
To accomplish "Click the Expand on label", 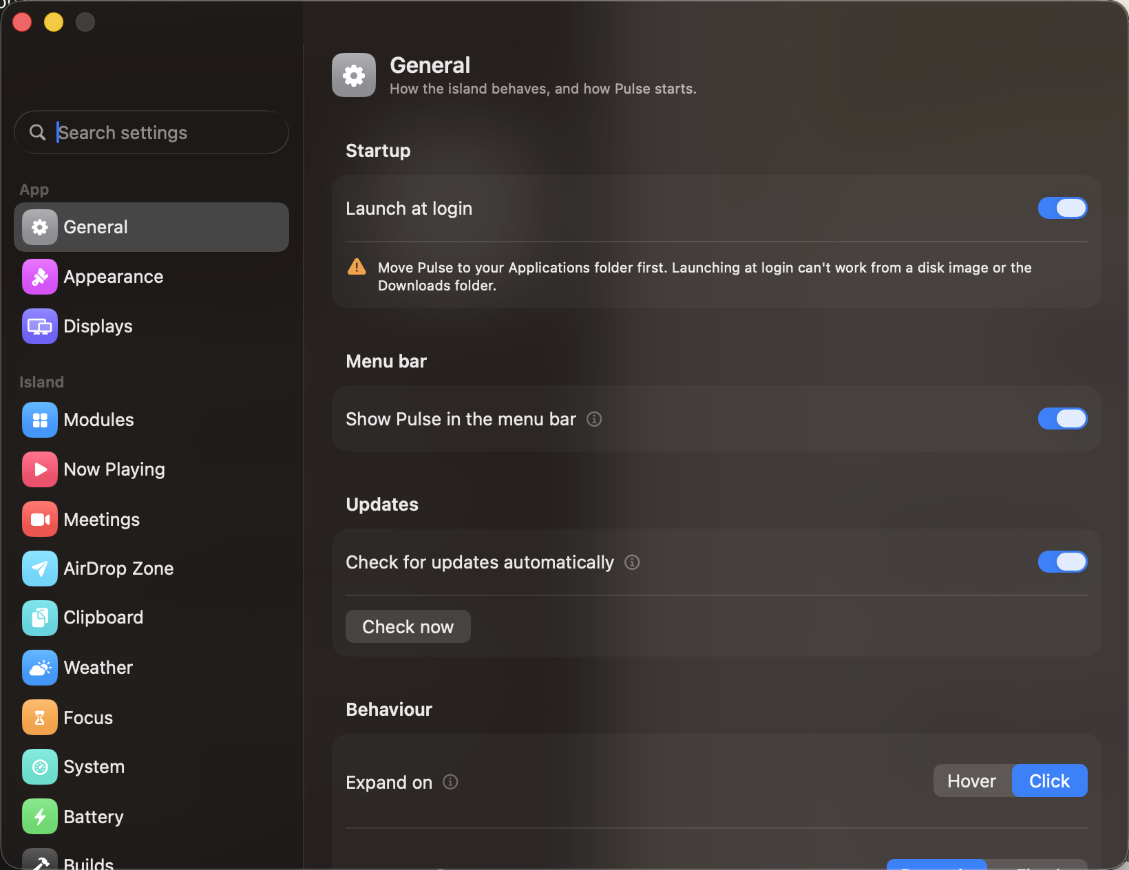I will pyautogui.click(x=389, y=783).
